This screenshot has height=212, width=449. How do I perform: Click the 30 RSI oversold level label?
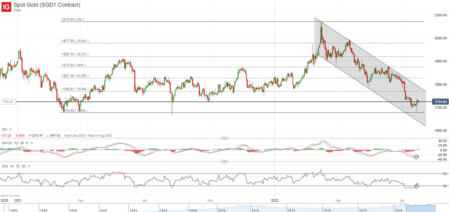coord(445,186)
